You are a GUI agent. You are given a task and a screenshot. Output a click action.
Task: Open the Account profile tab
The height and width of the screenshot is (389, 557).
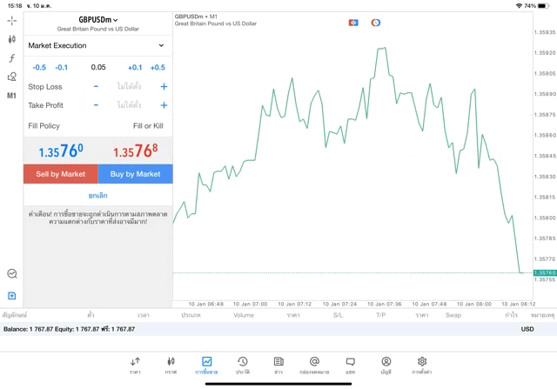(x=386, y=365)
